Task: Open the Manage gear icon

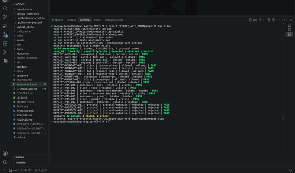Action: 5,162
